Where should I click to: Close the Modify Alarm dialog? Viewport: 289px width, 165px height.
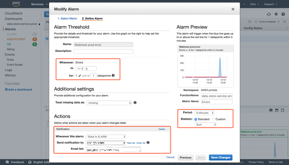pos(233,9)
